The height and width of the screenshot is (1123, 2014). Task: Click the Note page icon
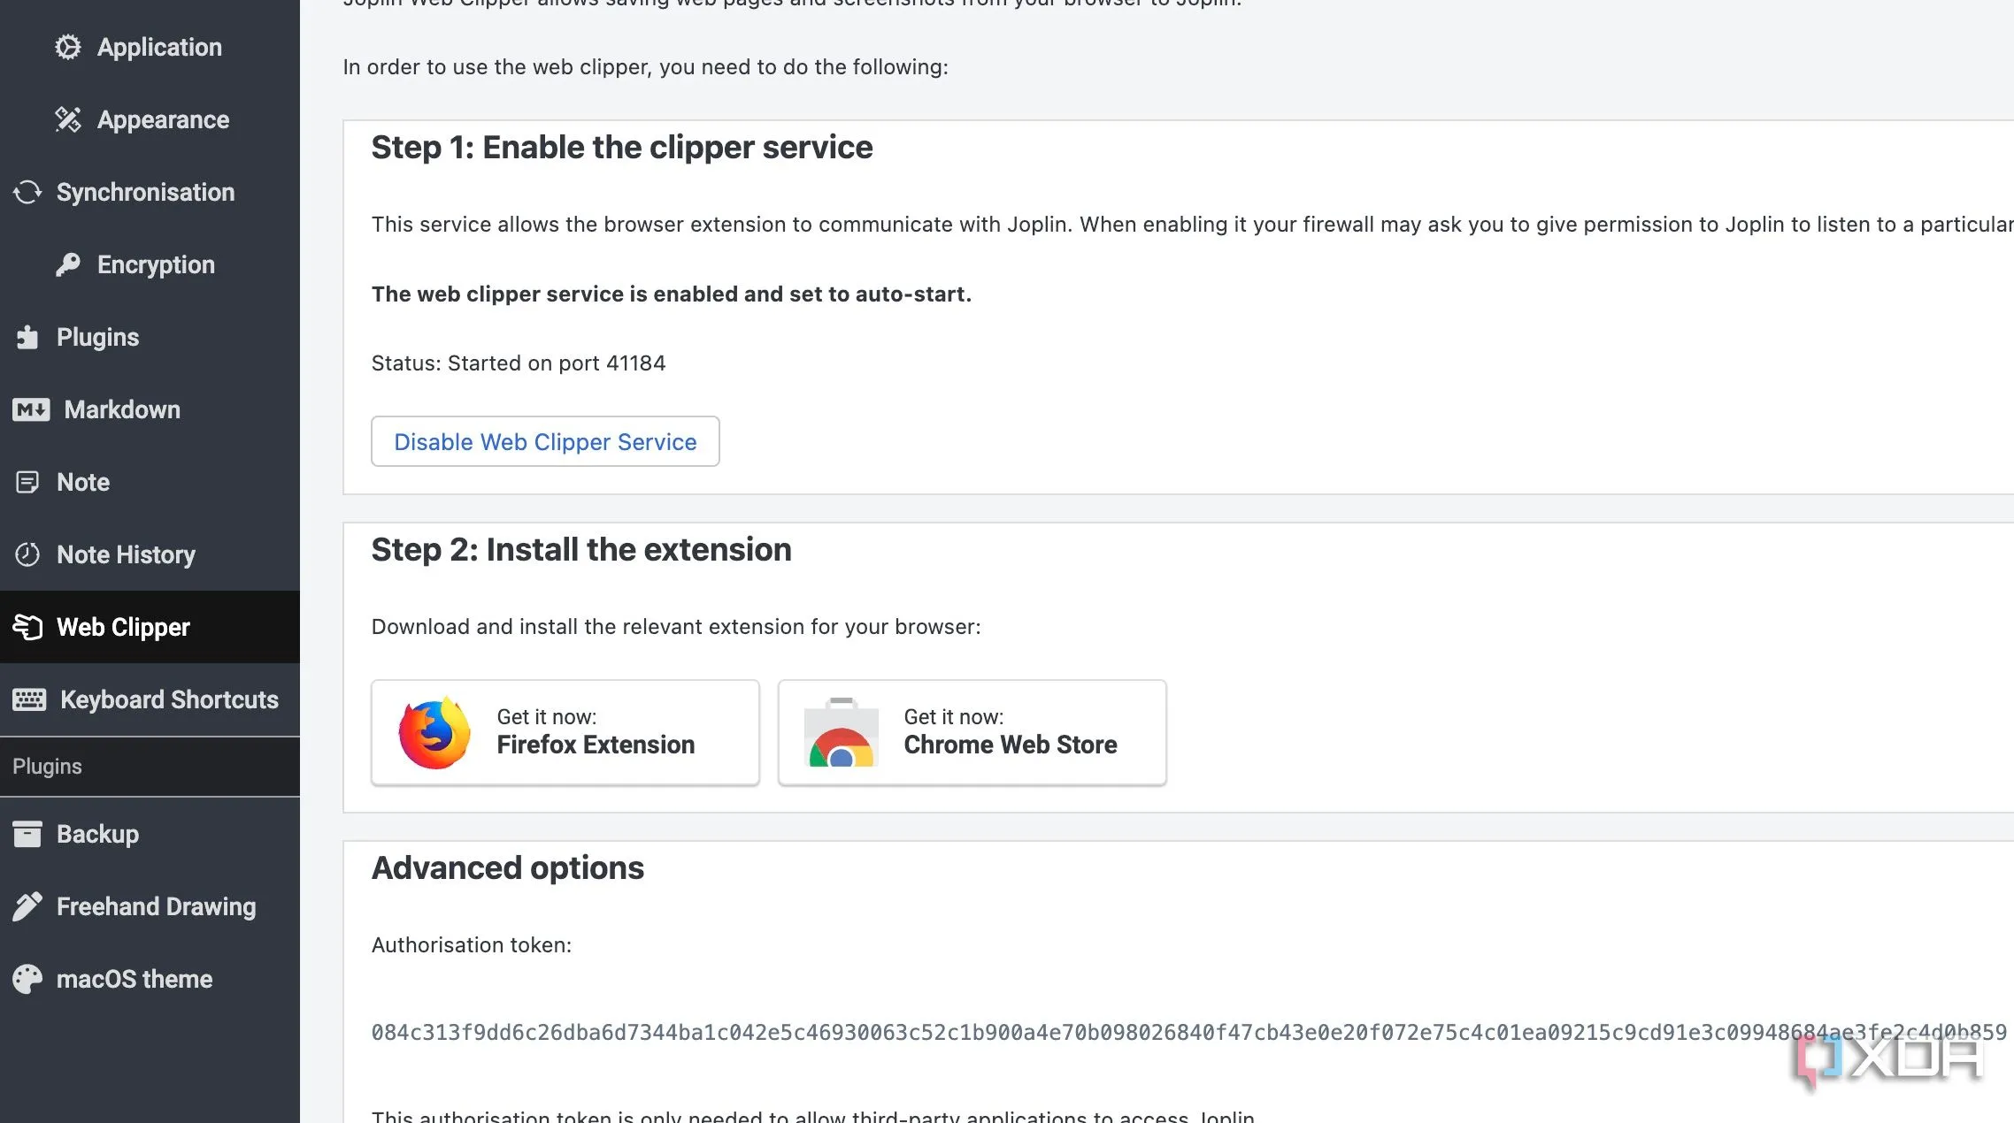pyautogui.click(x=27, y=482)
